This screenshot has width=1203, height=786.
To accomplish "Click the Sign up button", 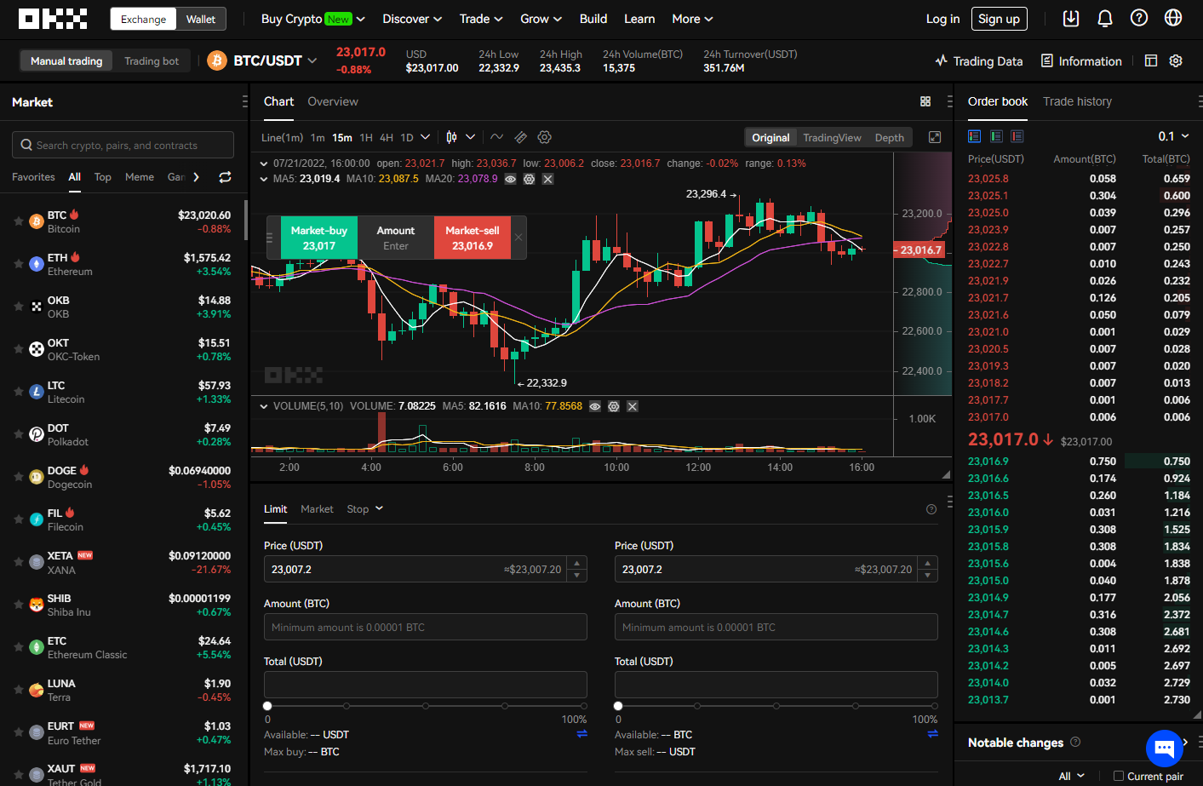I will [999, 19].
